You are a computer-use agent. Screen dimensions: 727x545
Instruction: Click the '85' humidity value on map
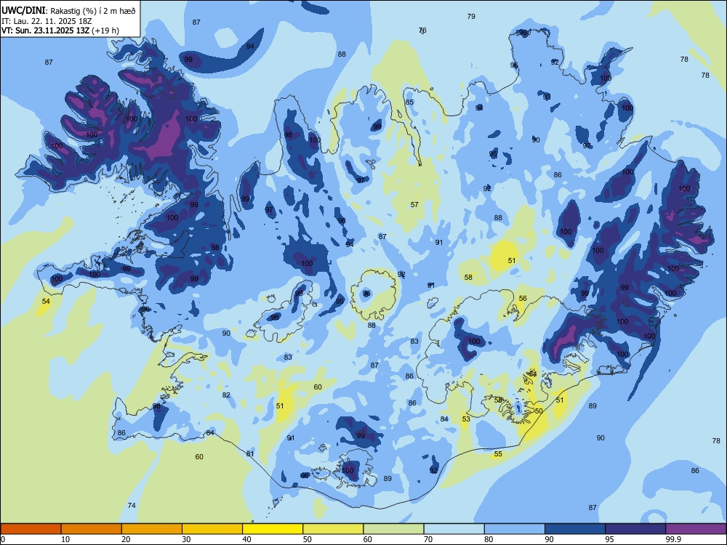coord(409,102)
